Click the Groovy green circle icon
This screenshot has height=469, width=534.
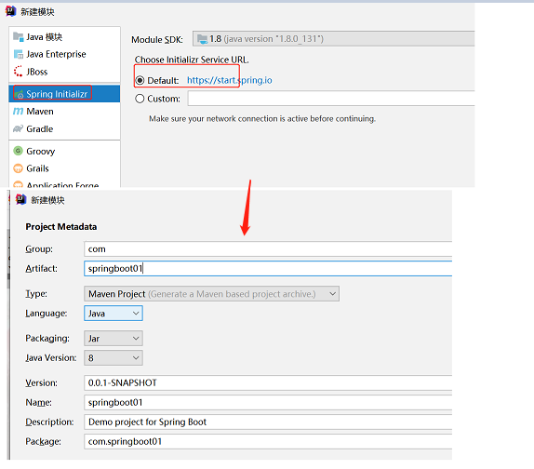tap(18, 151)
